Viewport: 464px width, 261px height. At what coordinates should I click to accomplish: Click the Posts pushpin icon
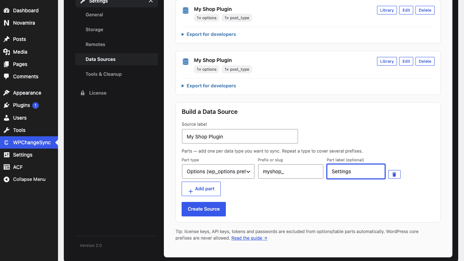pos(7,39)
